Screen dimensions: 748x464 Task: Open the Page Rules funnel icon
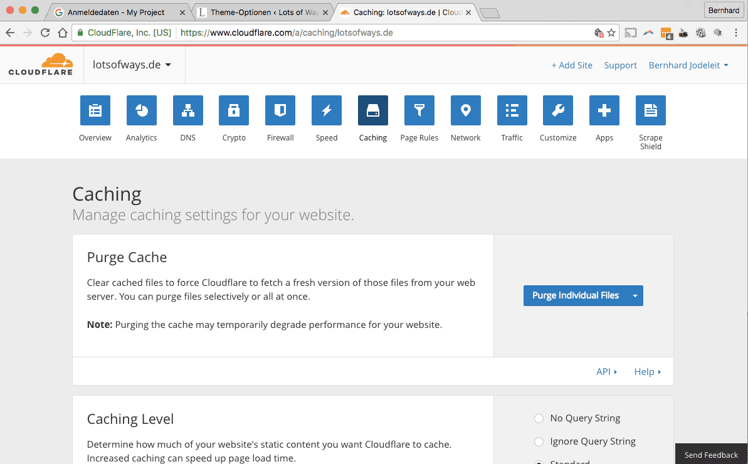(419, 110)
